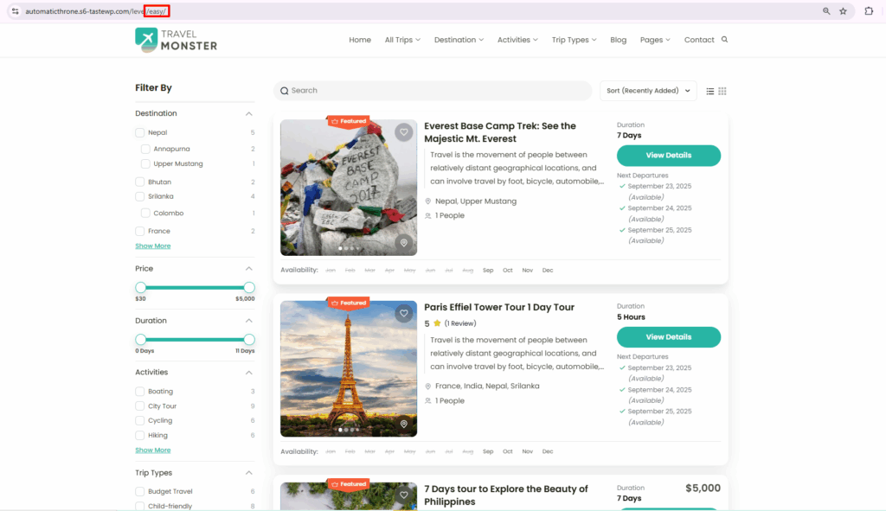
Task: Click map pin icon on Eiffel Tower image
Action: point(403,424)
